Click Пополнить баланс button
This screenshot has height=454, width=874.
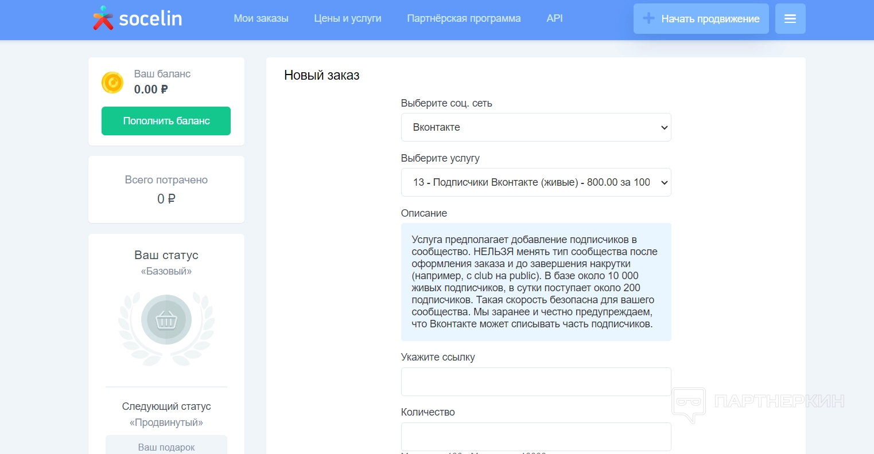[x=166, y=121]
